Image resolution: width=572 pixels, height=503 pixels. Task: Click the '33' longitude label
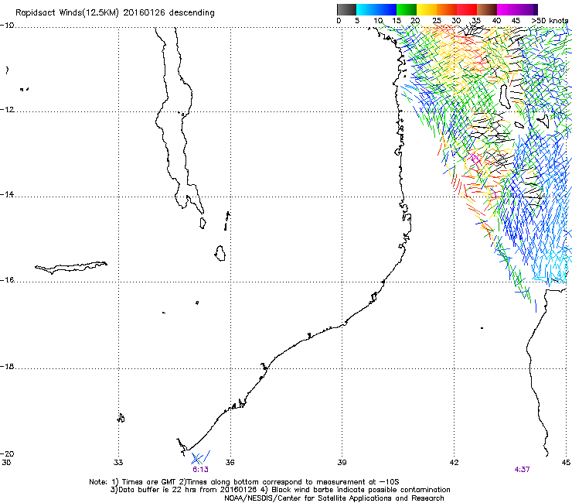[x=118, y=463]
